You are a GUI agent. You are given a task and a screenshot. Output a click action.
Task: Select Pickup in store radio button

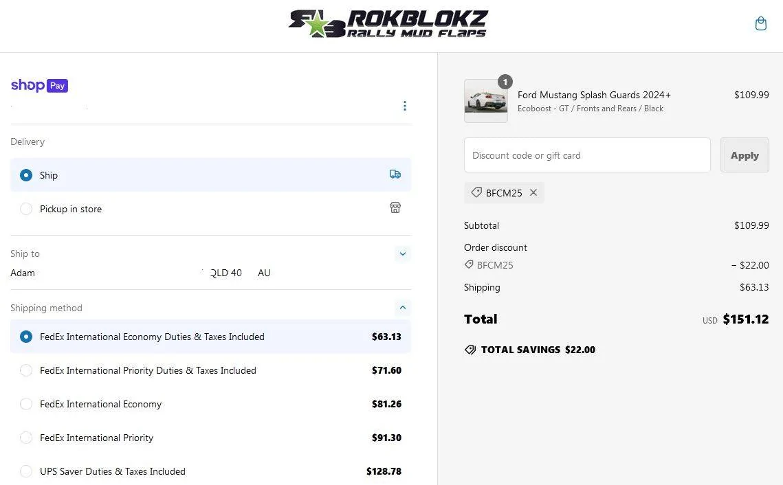pos(26,209)
